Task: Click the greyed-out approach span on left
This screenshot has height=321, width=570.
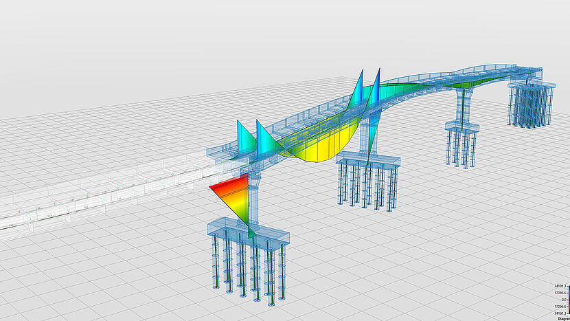Action: (103, 195)
